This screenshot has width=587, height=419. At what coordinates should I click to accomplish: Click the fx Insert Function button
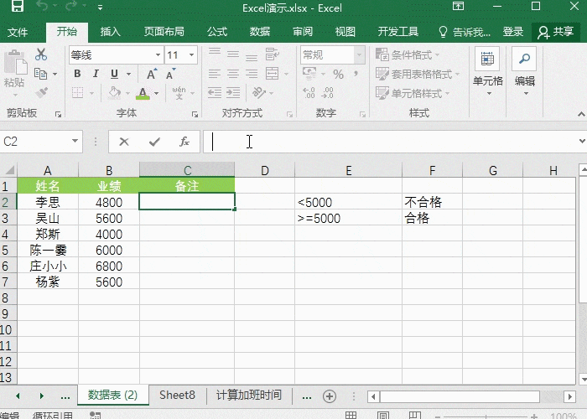[184, 142]
